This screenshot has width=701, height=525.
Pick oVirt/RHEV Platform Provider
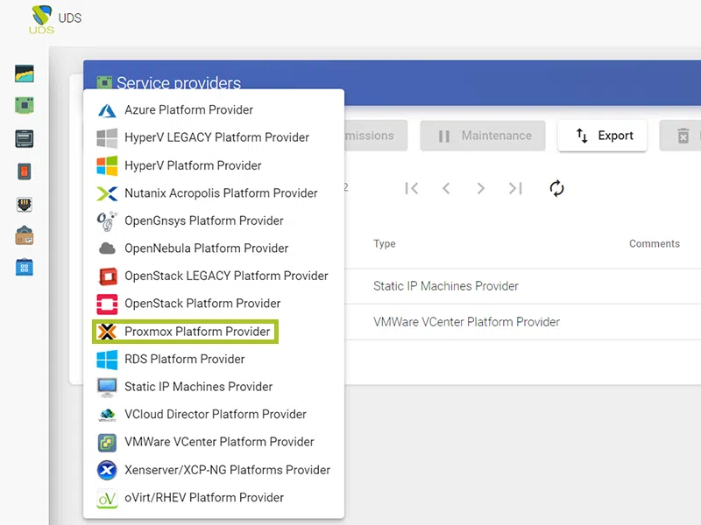214,498
